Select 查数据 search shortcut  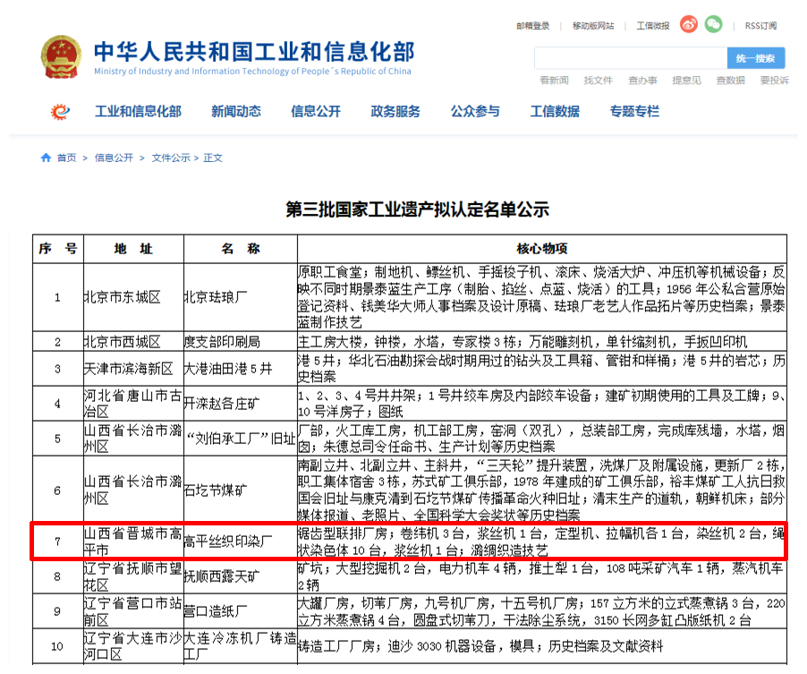tap(730, 81)
